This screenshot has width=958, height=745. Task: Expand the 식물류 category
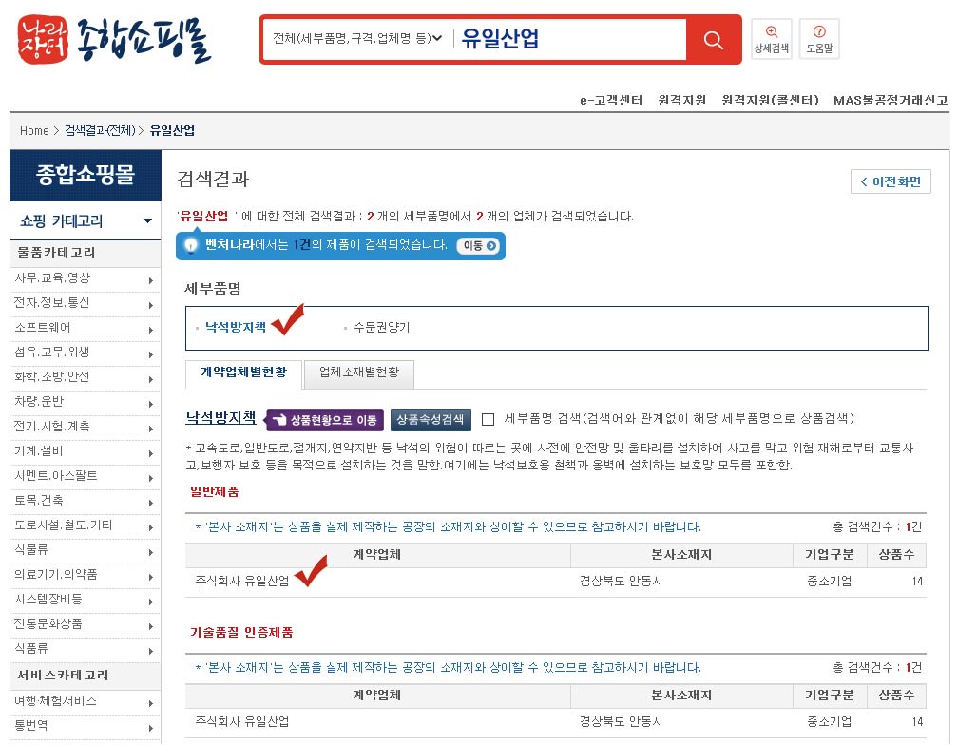click(x=86, y=551)
